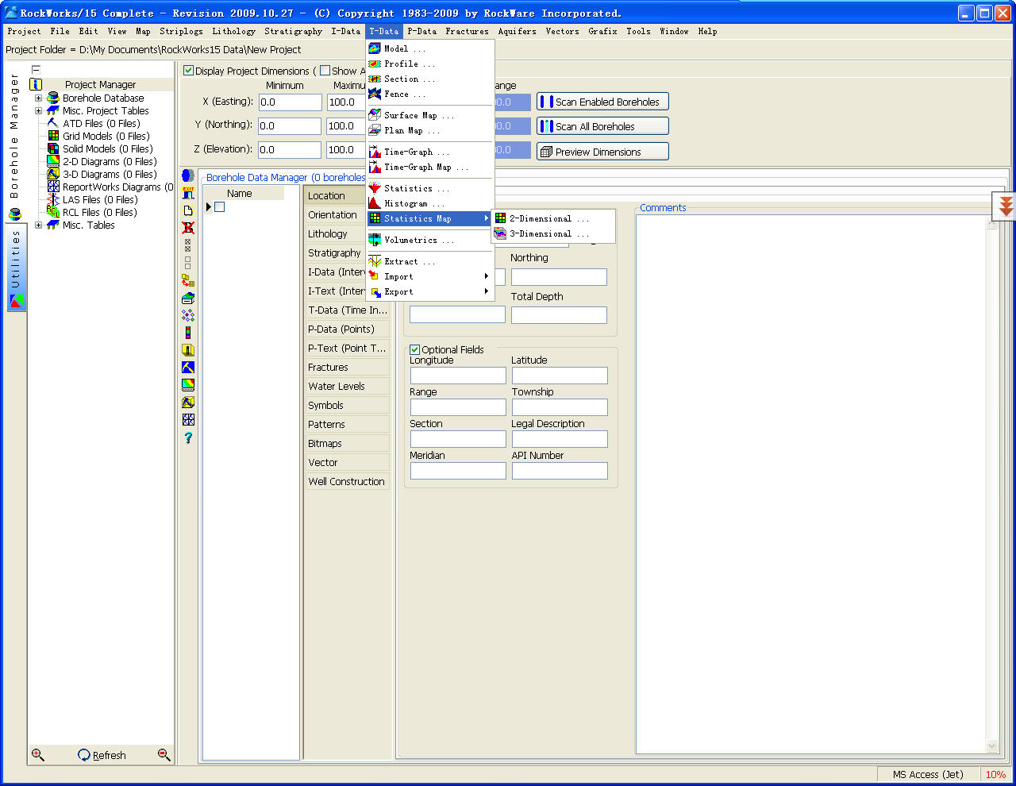This screenshot has width=1016, height=786.
Task: Click the yellow 3D log box icon
Action: click(188, 350)
